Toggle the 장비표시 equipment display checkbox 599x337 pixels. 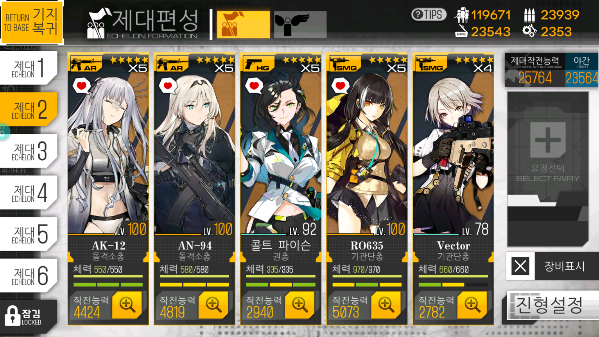520,266
